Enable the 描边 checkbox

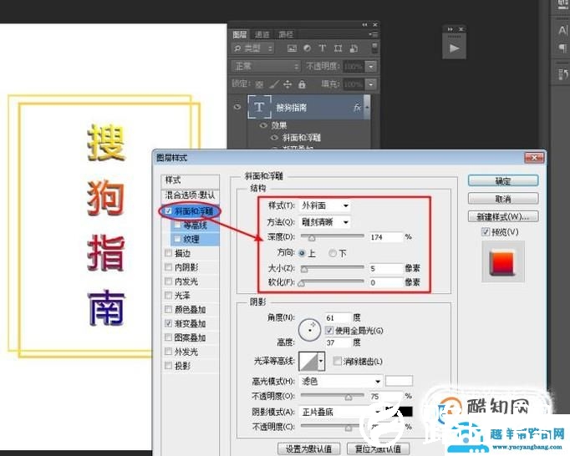pos(168,253)
